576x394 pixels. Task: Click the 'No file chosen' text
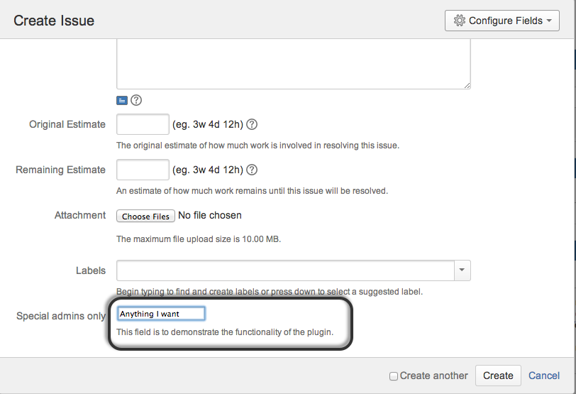tap(210, 215)
